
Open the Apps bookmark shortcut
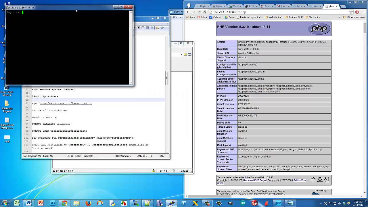click(190, 17)
